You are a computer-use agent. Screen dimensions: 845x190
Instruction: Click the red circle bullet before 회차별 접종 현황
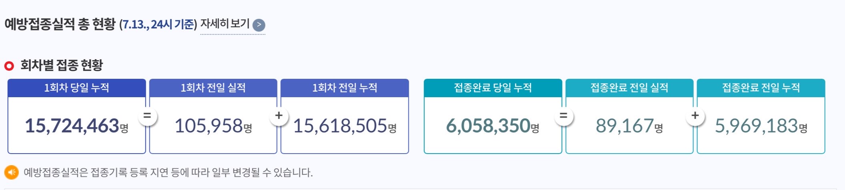[x=9, y=66]
